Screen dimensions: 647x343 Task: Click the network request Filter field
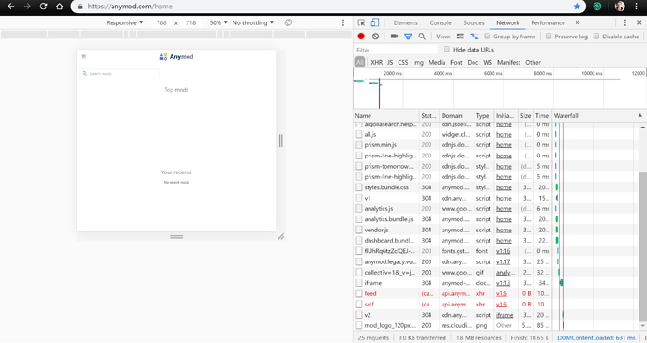396,50
